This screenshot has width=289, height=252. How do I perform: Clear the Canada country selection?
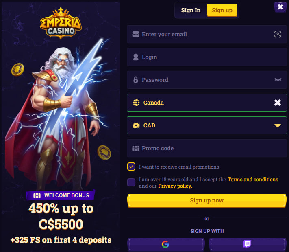pos(277,103)
